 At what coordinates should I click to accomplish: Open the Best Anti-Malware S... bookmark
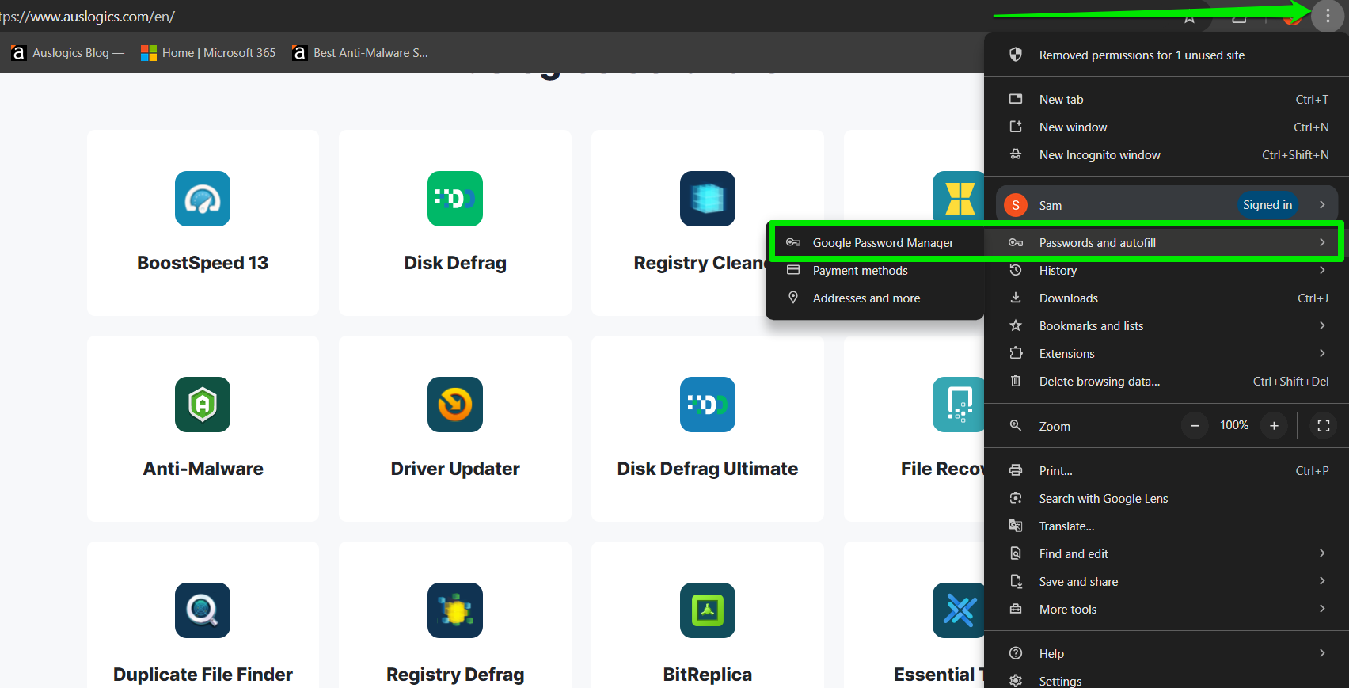[x=361, y=53]
